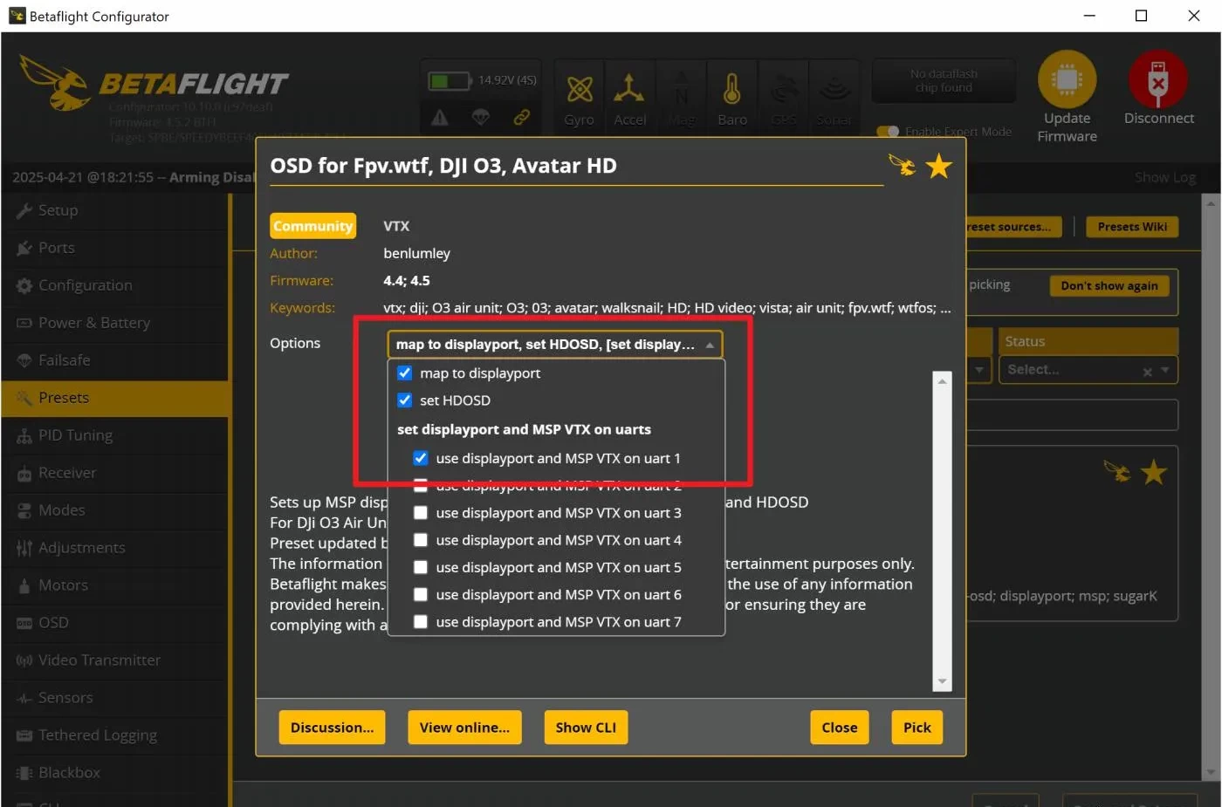Open the Receiver tab

pos(114,473)
